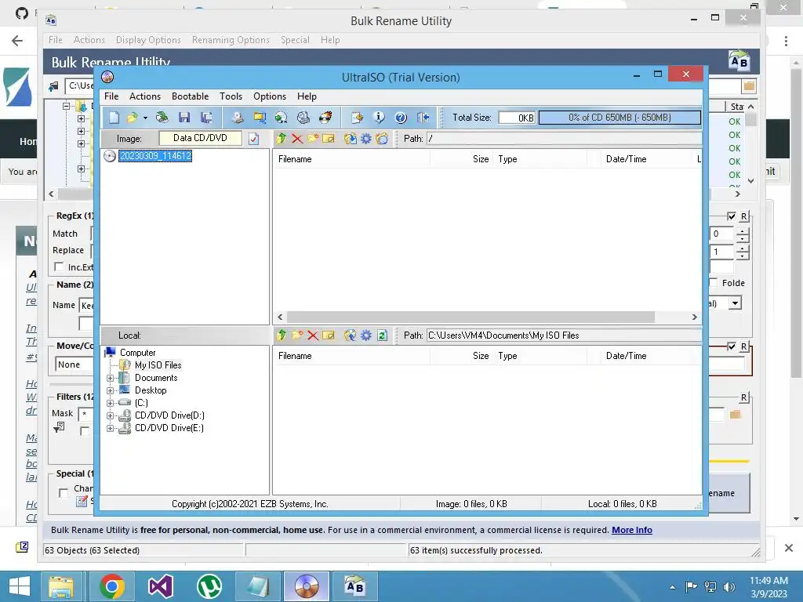The width and height of the screenshot is (803, 602).
Task: Open the UltraISO Tools menu
Action: (x=231, y=96)
